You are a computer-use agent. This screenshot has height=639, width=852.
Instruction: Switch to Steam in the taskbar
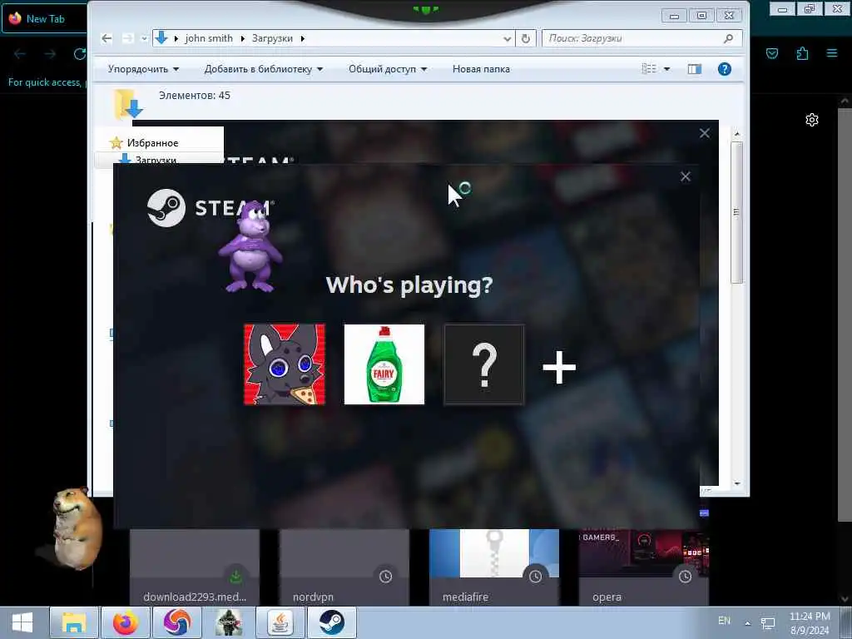(x=332, y=622)
